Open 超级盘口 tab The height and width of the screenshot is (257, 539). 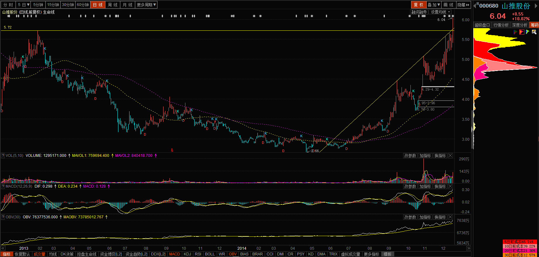482,25
